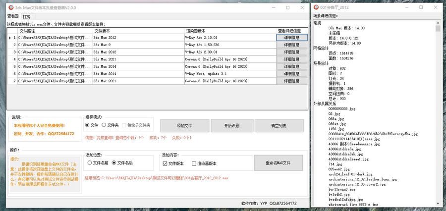Click the V-Ray Adv 1.50.SP6 cell
The height and width of the screenshot is (211, 446).
coord(230,45)
